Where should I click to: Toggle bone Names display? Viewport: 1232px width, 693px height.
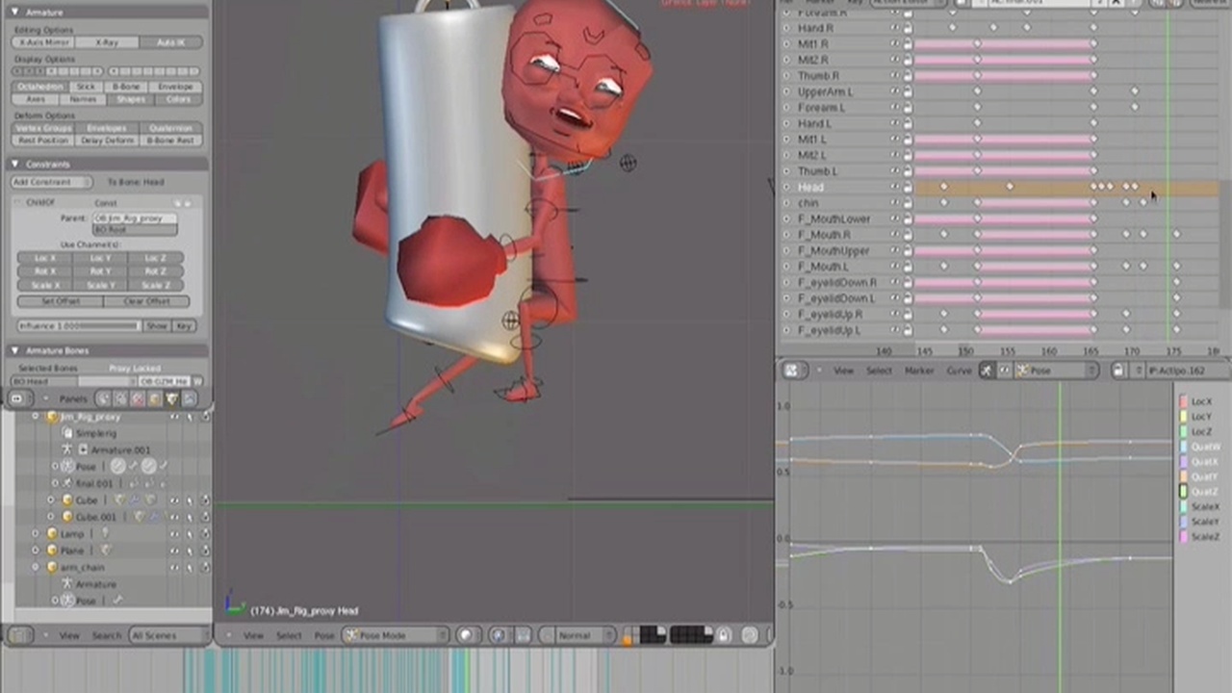[x=82, y=99]
